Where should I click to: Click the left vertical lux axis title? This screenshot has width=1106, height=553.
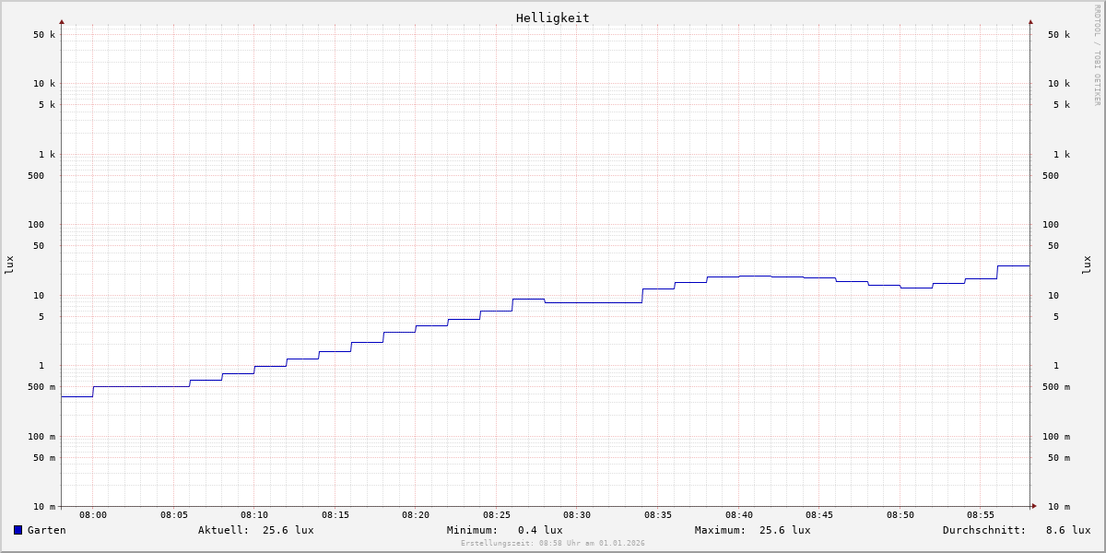pyautogui.click(x=9, y=265)
